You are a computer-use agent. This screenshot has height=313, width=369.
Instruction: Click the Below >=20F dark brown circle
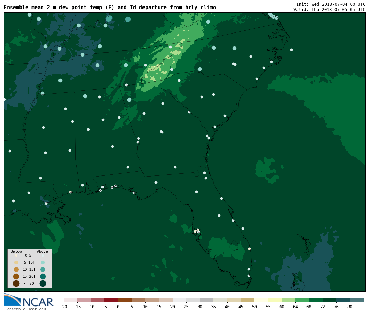point(16,283)
